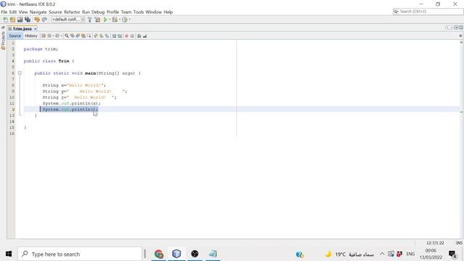Click the Debug Project icon
Screen dimensions: 464x261
(x=115, y=20)
